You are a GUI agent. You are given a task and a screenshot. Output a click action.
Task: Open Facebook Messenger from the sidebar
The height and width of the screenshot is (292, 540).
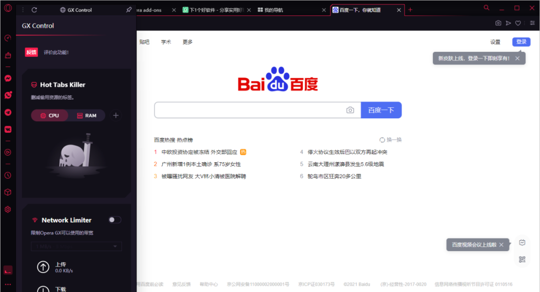[x=7, y=77]
